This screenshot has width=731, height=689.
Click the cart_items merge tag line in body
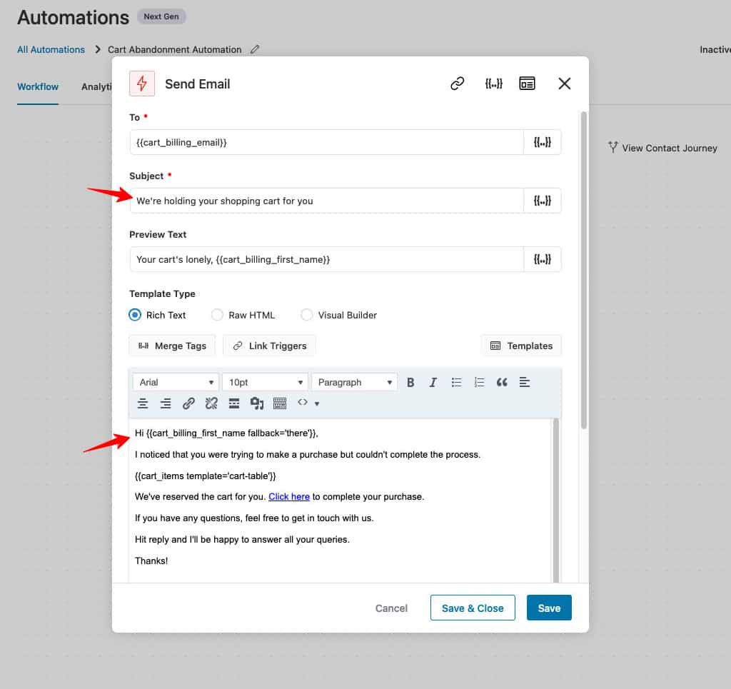(x=205, y=476)
